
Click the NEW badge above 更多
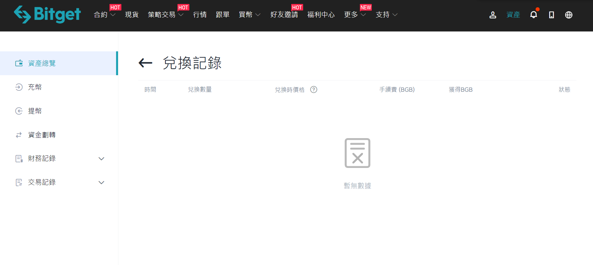pyautogui.click(x=365, y=7)
